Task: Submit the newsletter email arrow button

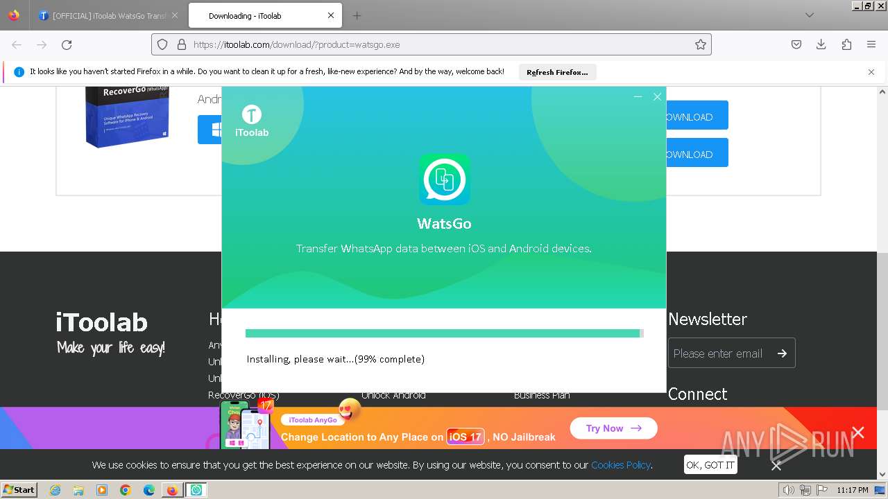Action: pos(782,353)
